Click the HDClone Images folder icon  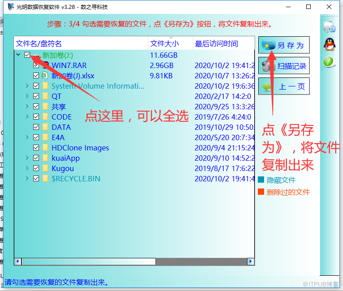pos(45,147)
